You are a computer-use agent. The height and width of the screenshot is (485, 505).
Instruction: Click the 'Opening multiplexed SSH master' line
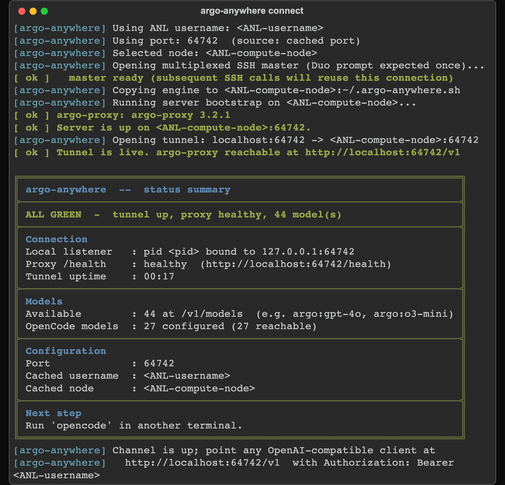pos(249,65)
